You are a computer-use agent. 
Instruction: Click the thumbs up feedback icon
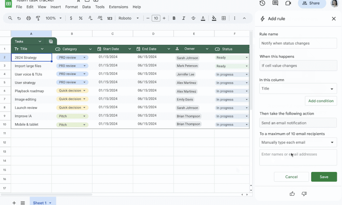292,194
